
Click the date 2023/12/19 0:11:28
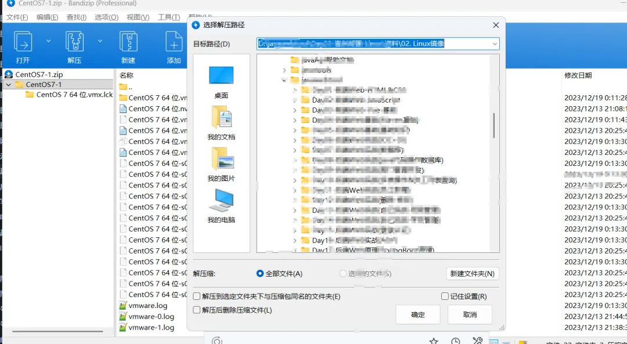[x=596, y=98]
